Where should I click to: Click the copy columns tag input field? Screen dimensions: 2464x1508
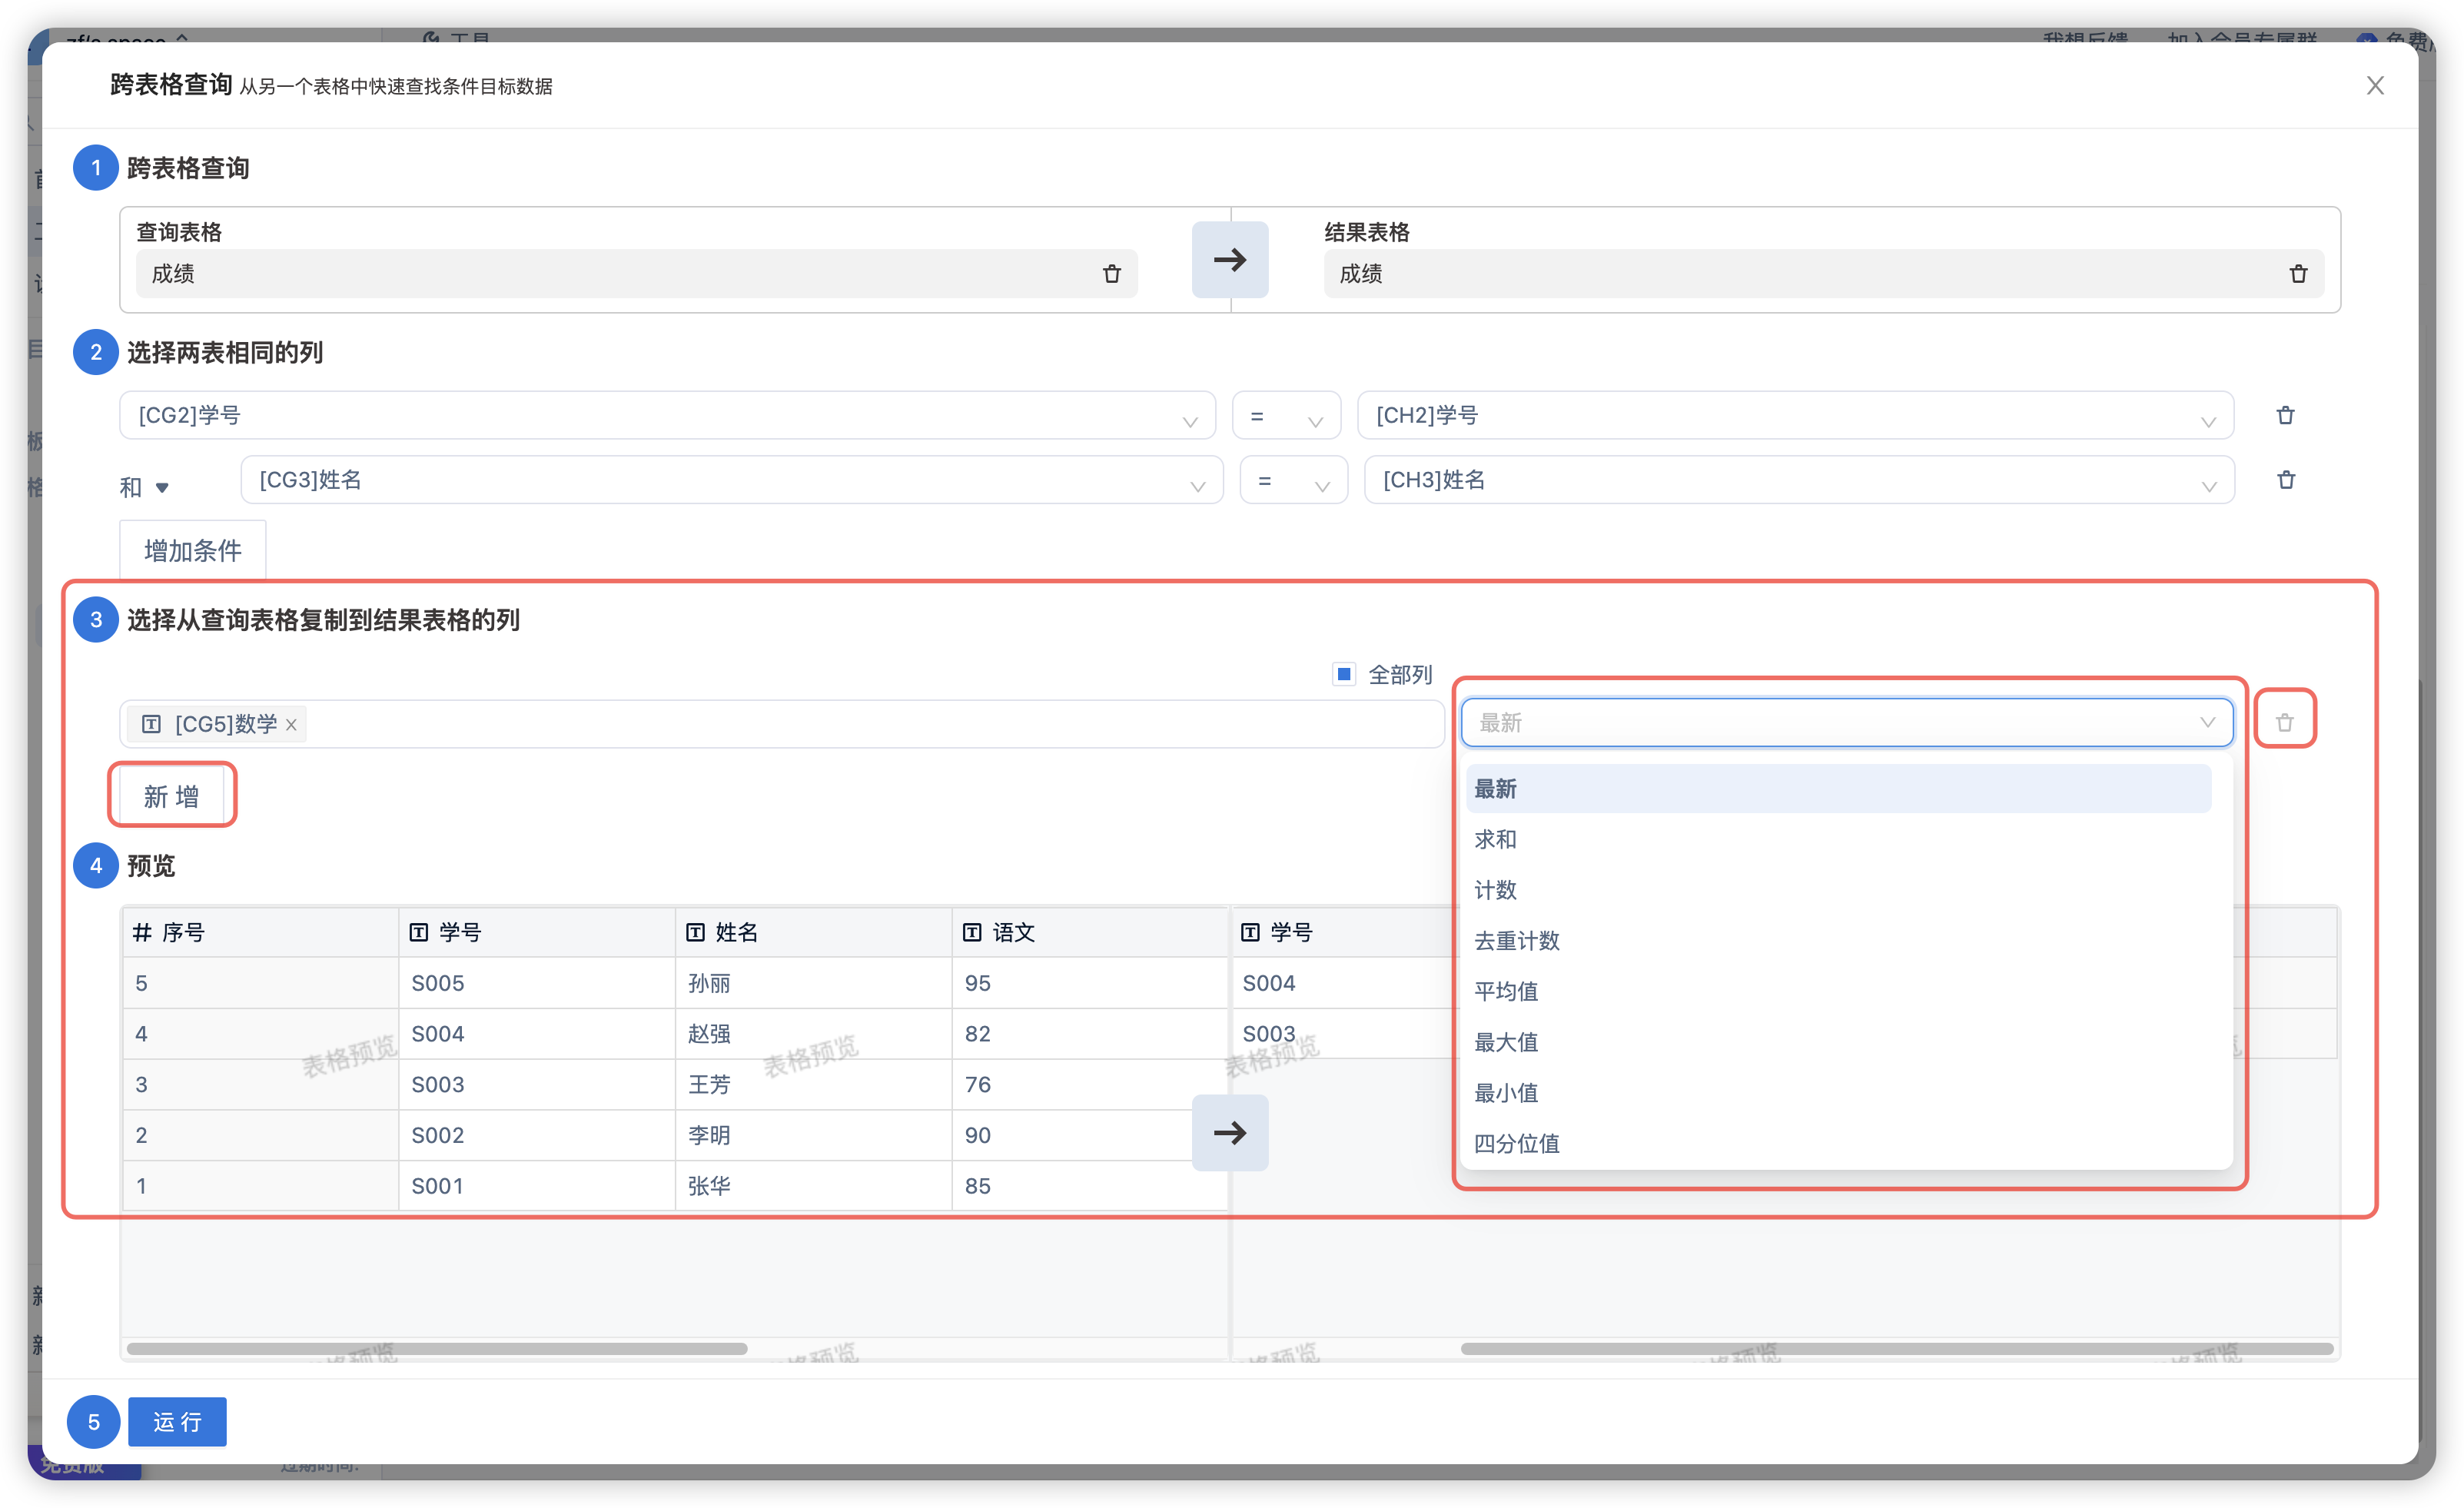pos(782,724)
